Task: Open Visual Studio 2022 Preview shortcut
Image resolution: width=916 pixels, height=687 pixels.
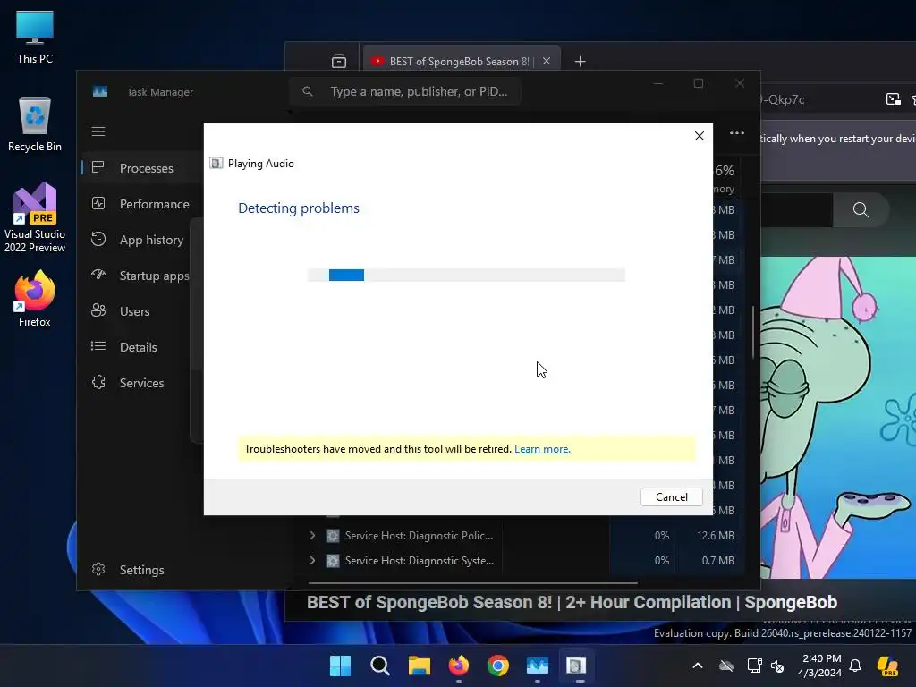Action: (x=35, y=218)
